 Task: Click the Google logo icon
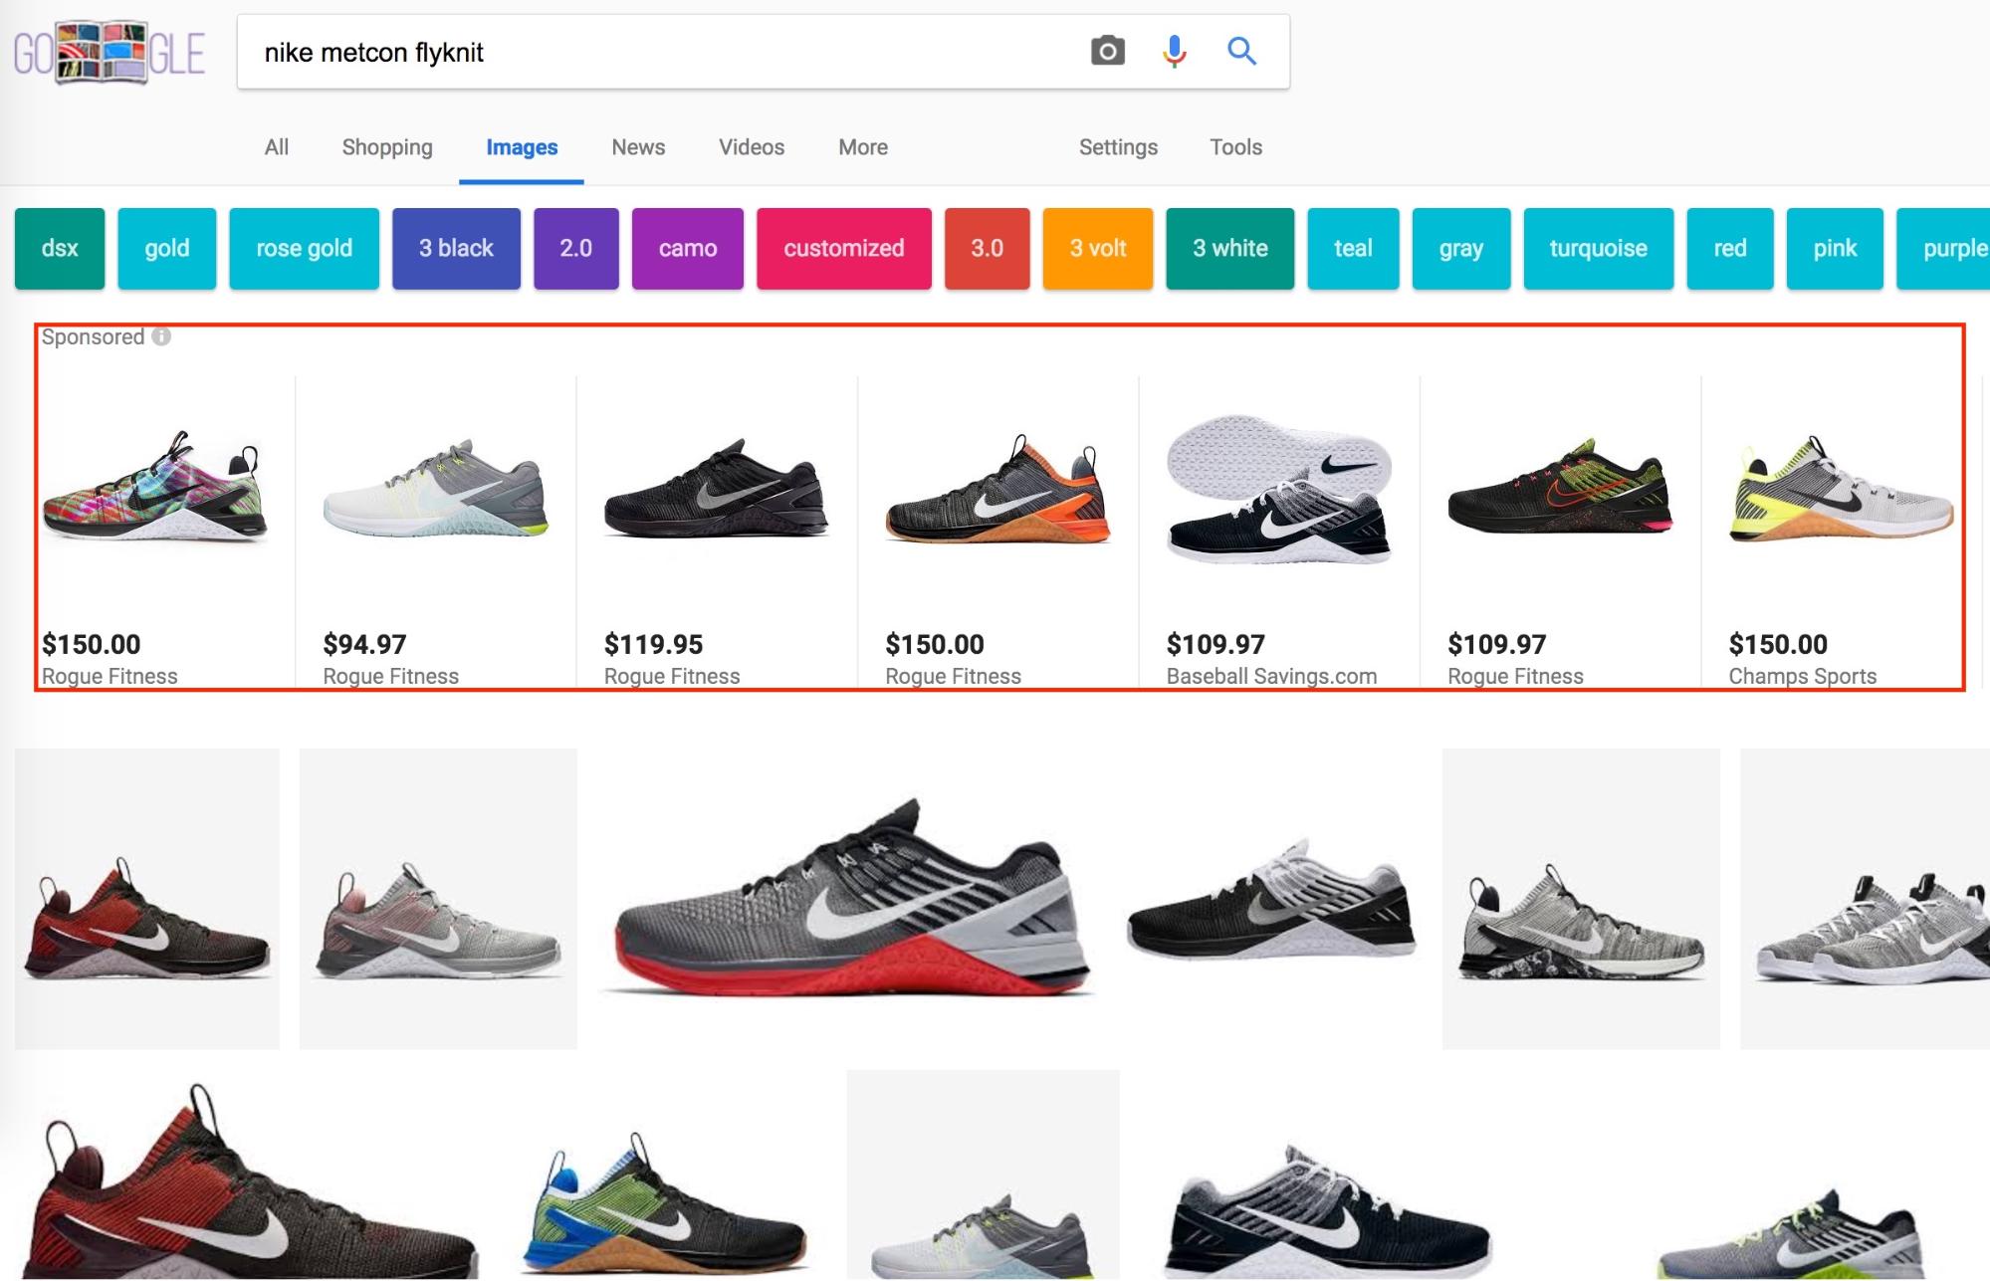(111, 52)
